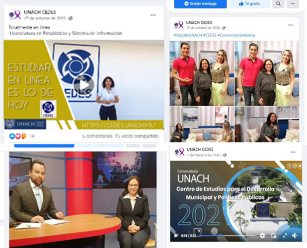Open the #ConvocatoriaAbierta hashtag
This screenshot has width=307, height=248.
tap(236, 35)
